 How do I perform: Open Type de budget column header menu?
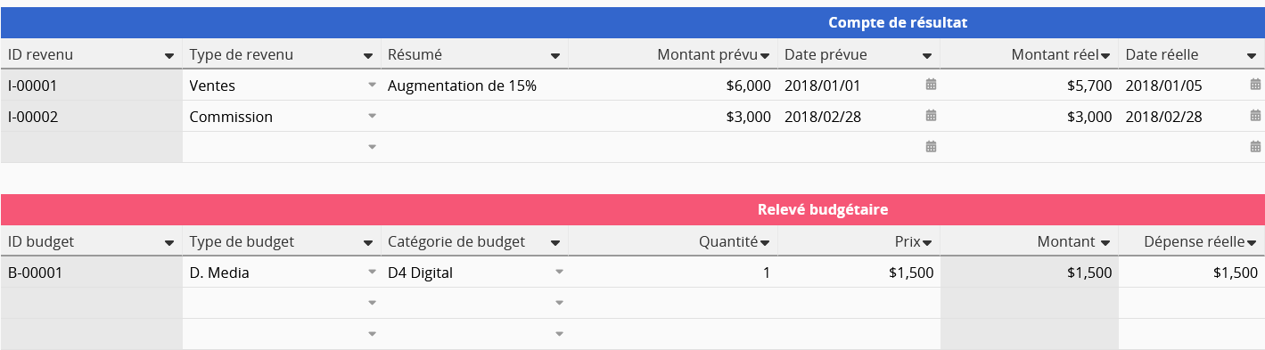(x=368, y=243)
